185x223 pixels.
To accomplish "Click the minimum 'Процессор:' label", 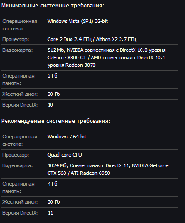I will click(16, 39).
